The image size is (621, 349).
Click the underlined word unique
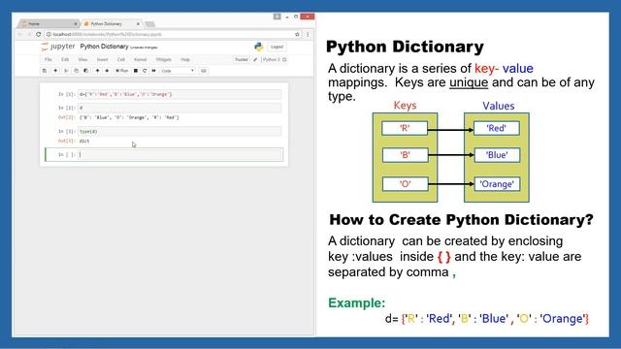[x=469, y=82]
